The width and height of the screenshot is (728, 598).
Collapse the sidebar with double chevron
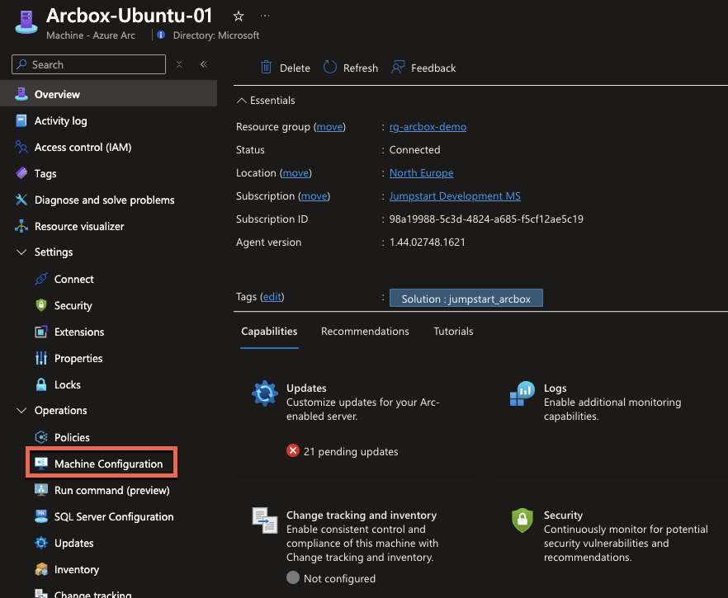click(203, 64)
